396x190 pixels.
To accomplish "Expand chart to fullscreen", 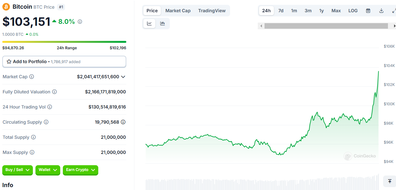I will (x=393, y=11).
